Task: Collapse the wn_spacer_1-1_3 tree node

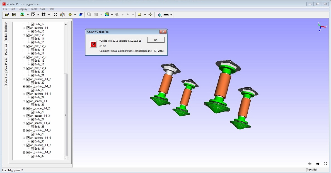Action: [24, 116]
